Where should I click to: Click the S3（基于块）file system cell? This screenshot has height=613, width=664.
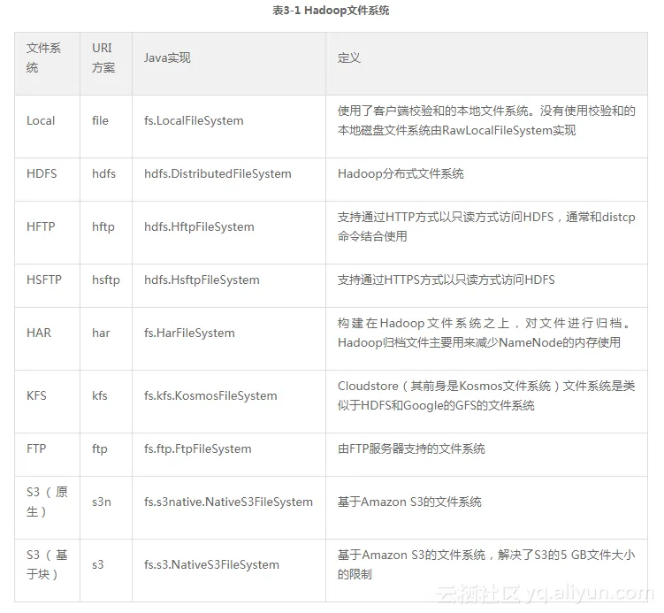[x=47, y=571]
